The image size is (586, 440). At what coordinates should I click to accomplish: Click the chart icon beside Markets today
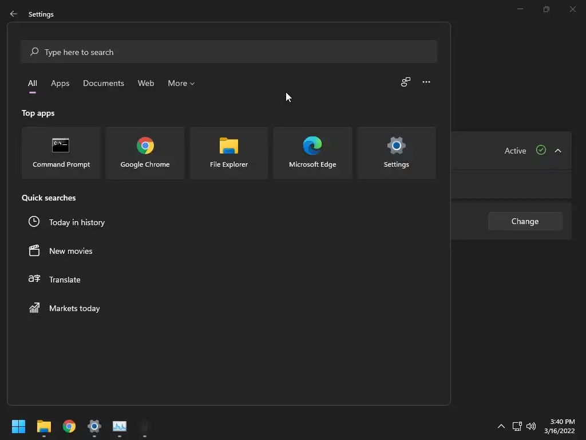(34, 308)
